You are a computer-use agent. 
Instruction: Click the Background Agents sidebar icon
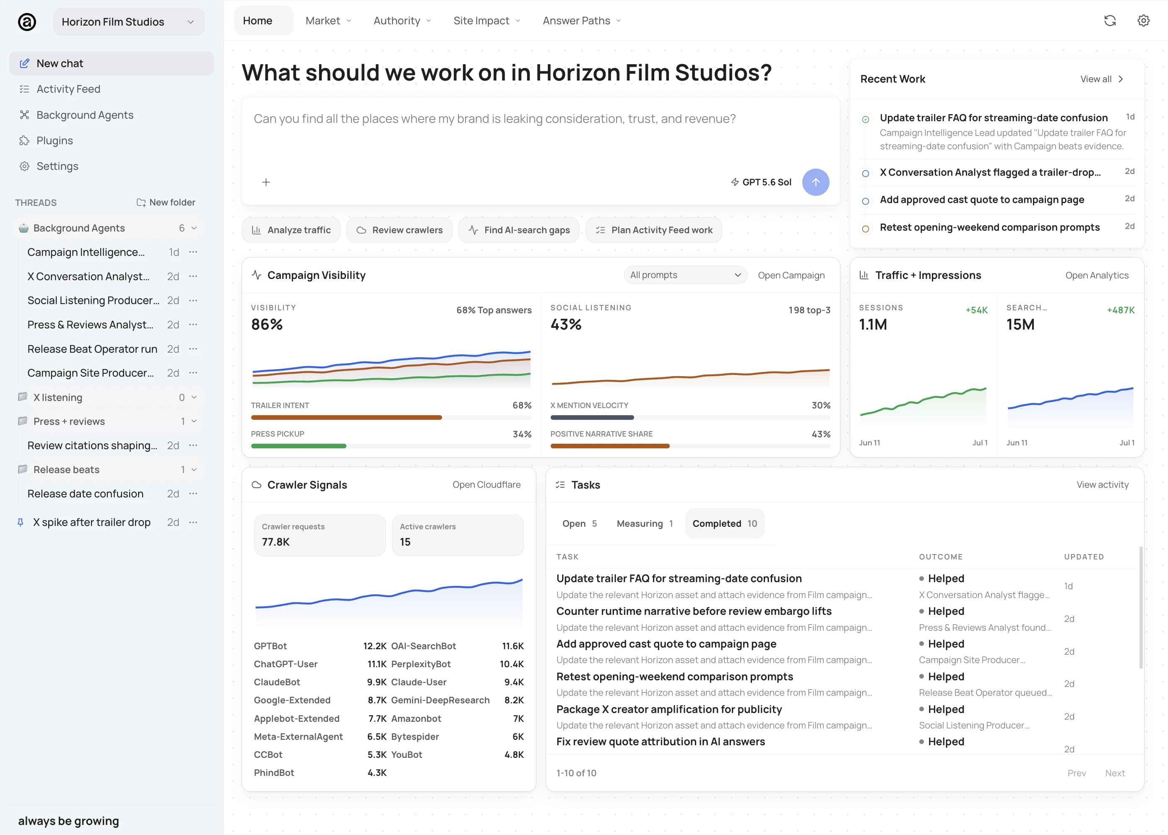coord(24,114)
